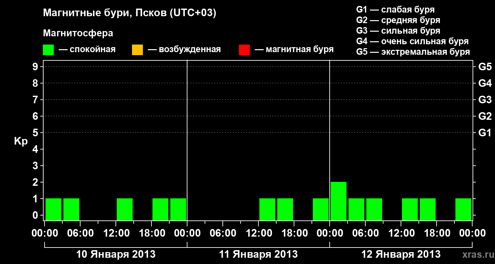Click the Kp 2 bar on 12 Января
495x264 pixels.
tap(339, 201)
